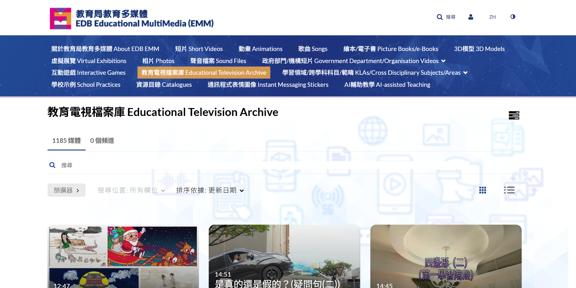Click the user account icon
Screen dimensions: 576x288
point(470,17)
